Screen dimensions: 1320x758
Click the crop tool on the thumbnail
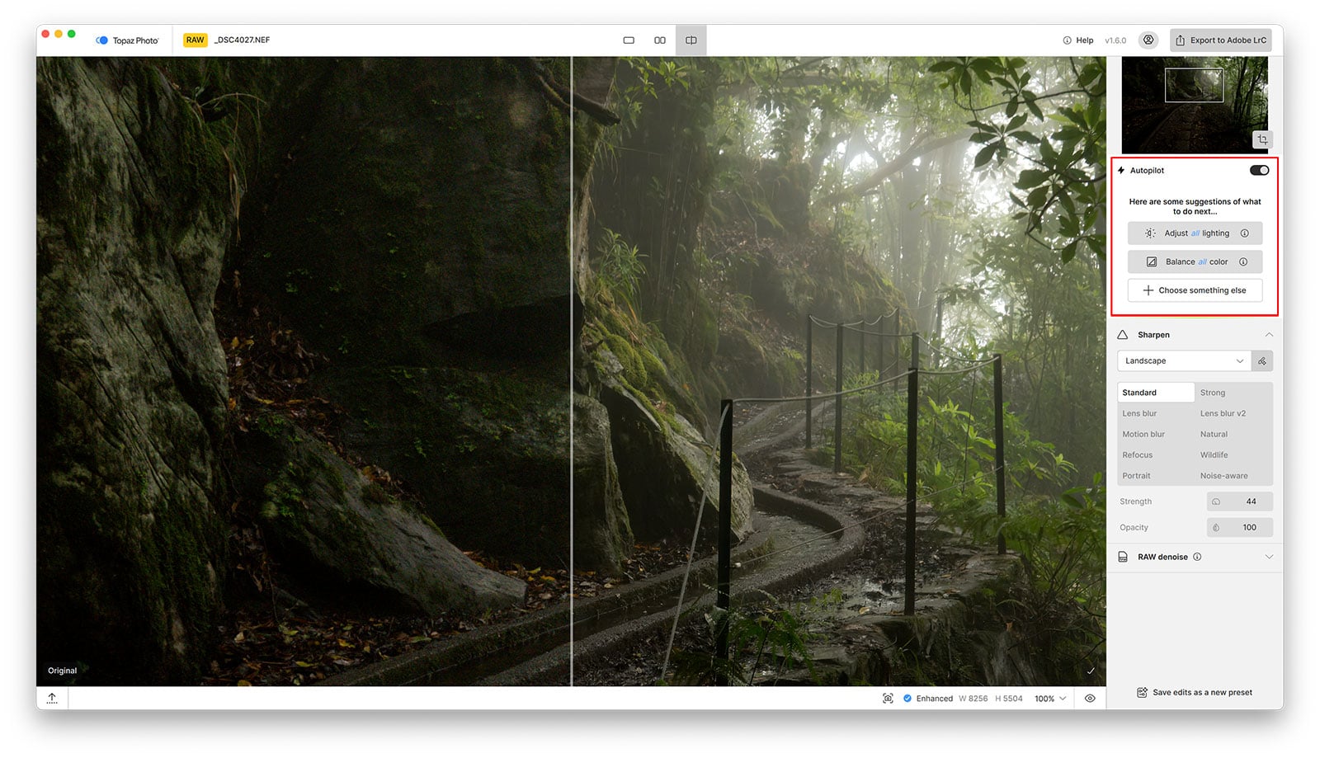pyautogui.click(x=1262, y=139)
